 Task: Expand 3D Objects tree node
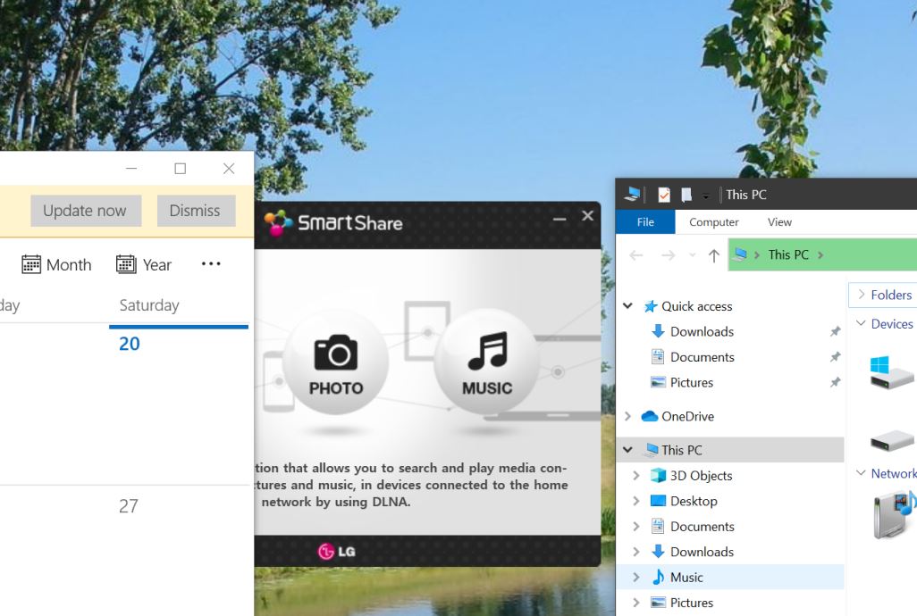[636, 475]
